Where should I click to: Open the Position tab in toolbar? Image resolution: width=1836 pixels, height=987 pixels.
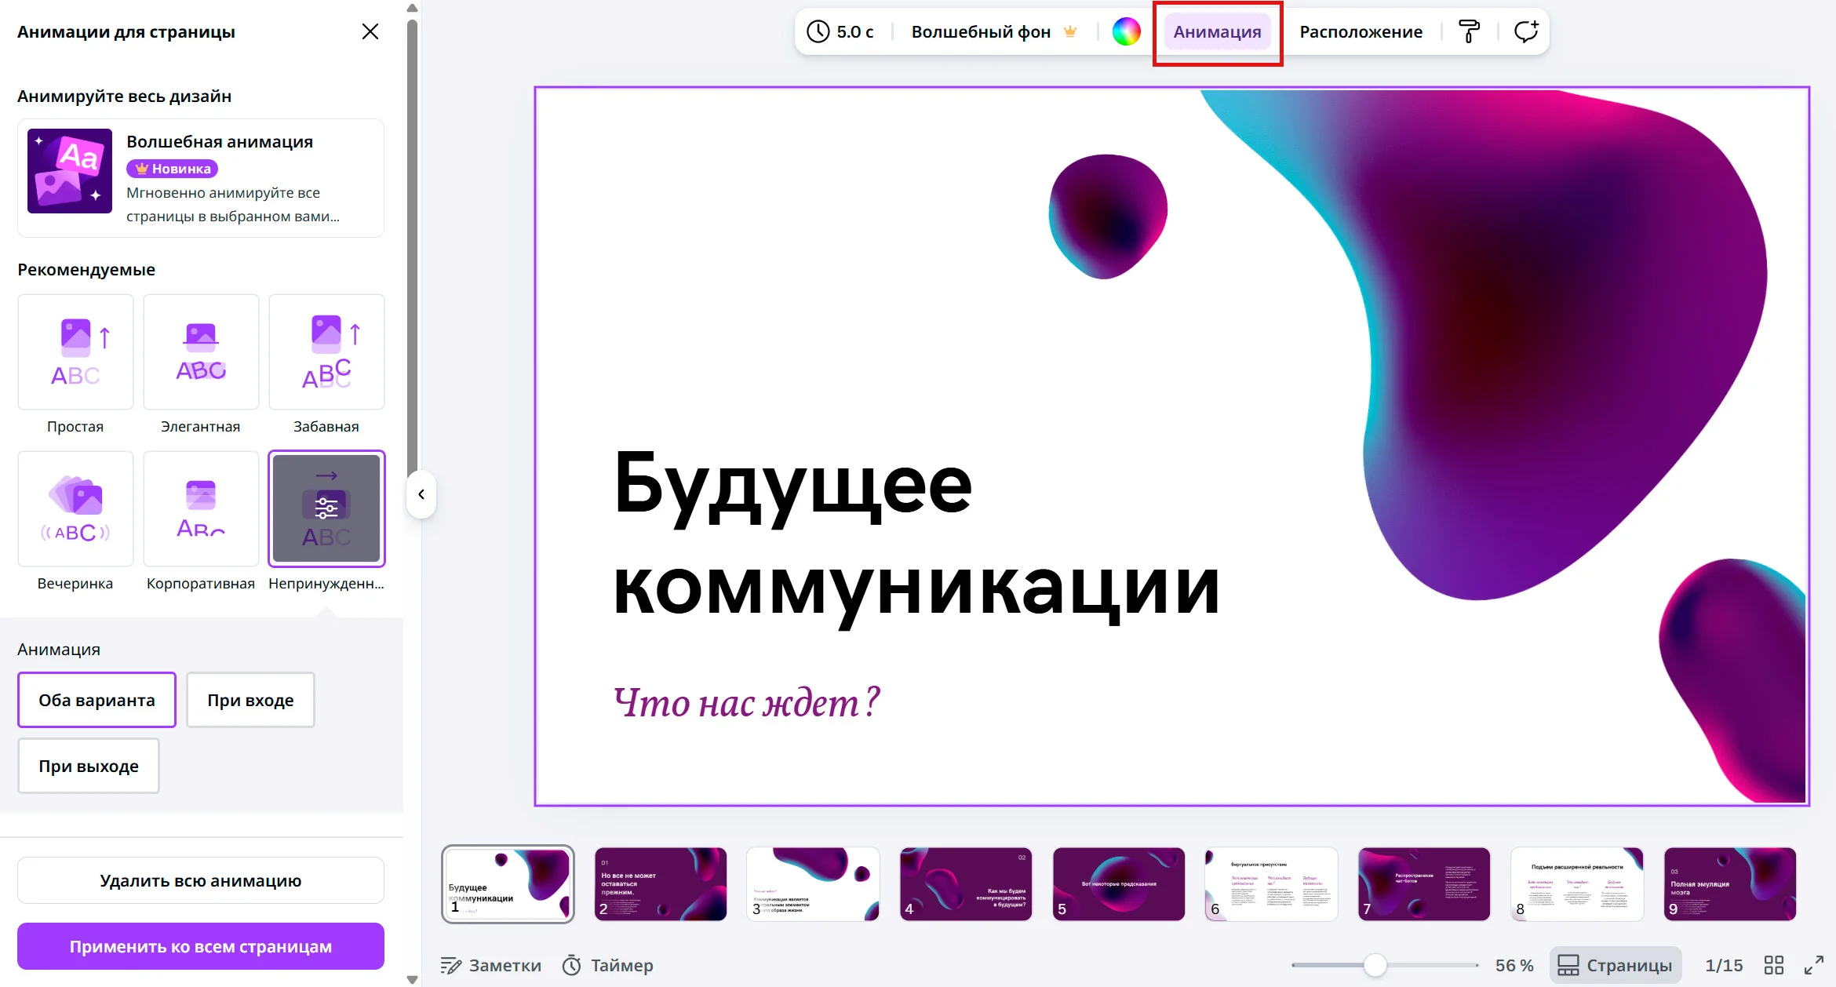1361,32
